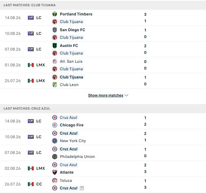Click the advancing arrow icon beside Cruz Azul
This screenshot has width=206, height=193.
(82, 188)
